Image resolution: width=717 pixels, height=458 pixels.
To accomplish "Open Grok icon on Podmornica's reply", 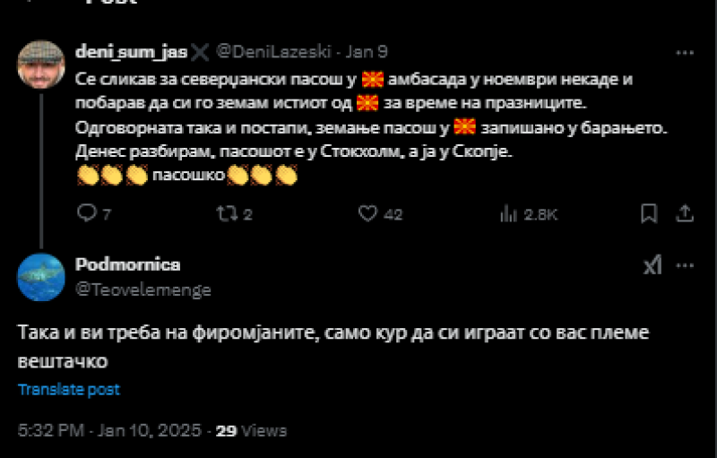I will click(x=653, y=265).
